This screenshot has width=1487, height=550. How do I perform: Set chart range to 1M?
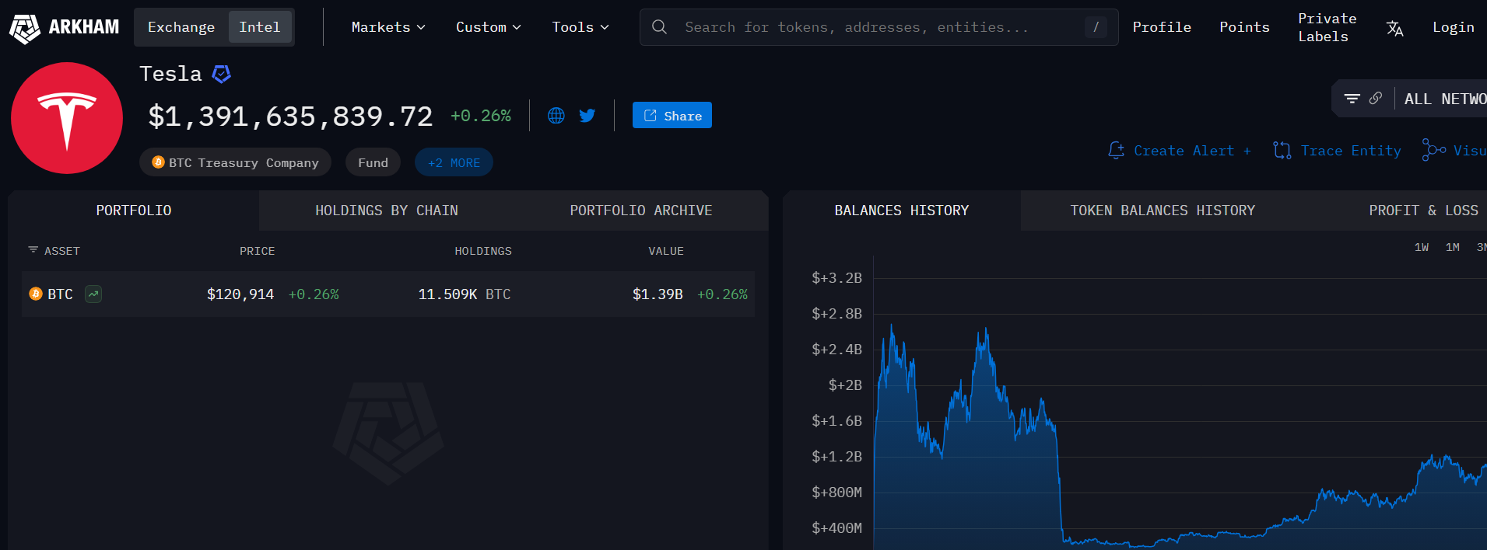(1452, 247)
